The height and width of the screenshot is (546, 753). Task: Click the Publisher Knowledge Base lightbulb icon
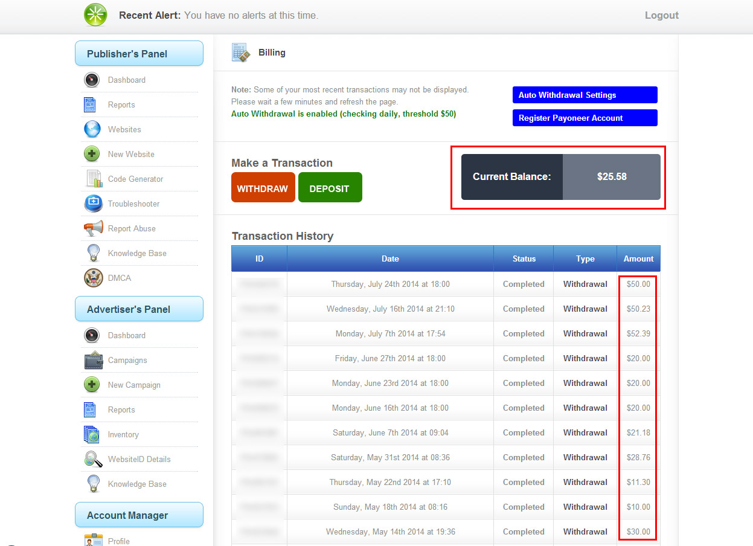93,253
